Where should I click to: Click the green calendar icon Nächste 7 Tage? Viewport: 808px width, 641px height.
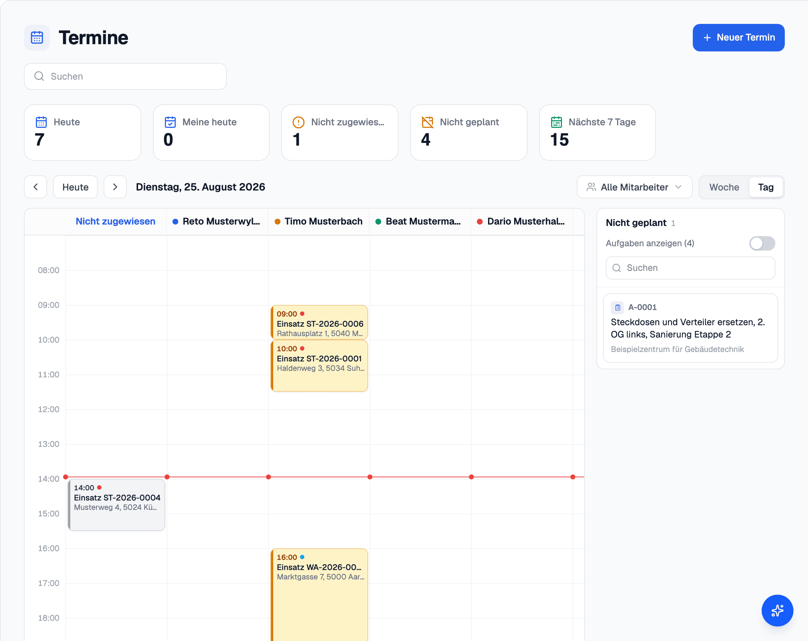pos(556,122)
